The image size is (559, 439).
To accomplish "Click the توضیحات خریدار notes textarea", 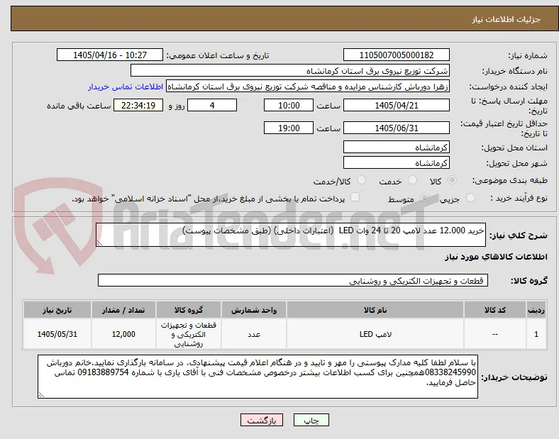I will point(258,377).
